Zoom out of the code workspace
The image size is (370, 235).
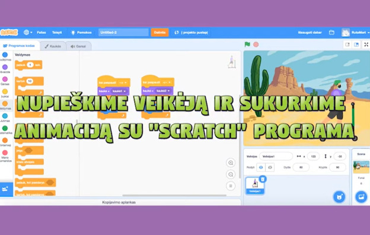(x=231, y=174)
